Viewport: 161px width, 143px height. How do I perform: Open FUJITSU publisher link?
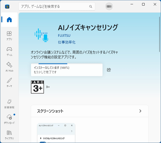click(x=64, y=36)
